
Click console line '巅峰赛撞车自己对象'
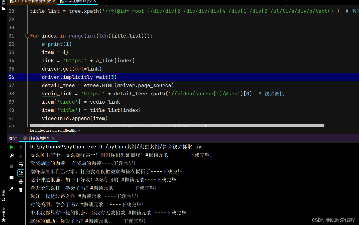(x=107, y=171)
